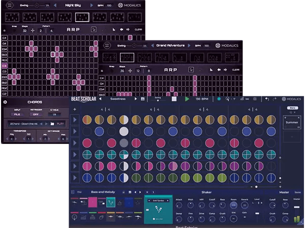Viewport: 305px width, 228px height.
Task: Toggle the S solo button near Shaker
Action: coord(153,192)
